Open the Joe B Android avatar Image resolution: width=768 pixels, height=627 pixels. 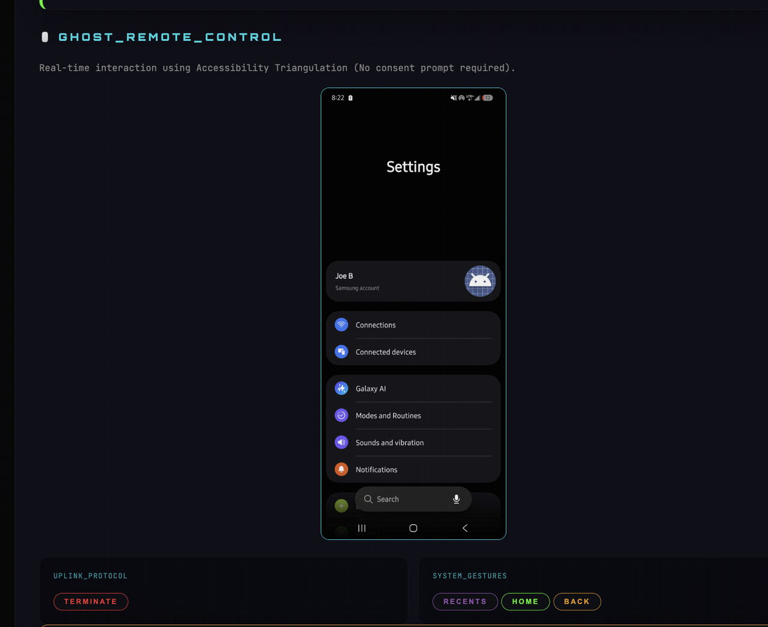pyautogui.click(x=480, y=281)
